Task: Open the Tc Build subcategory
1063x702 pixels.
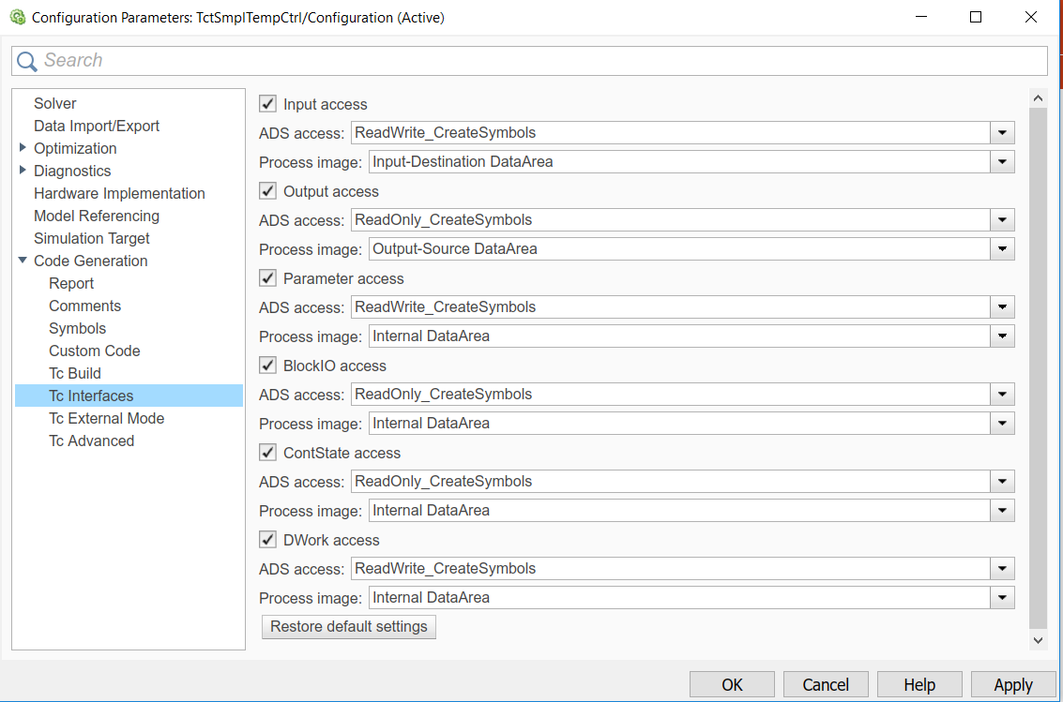Action: point(74,373)
